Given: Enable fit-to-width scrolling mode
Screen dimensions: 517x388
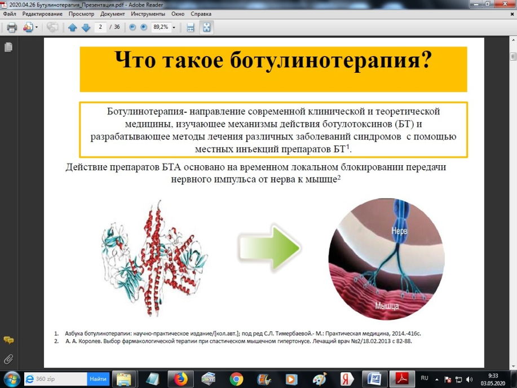Looking at the screenshot, I should (191, 27).
